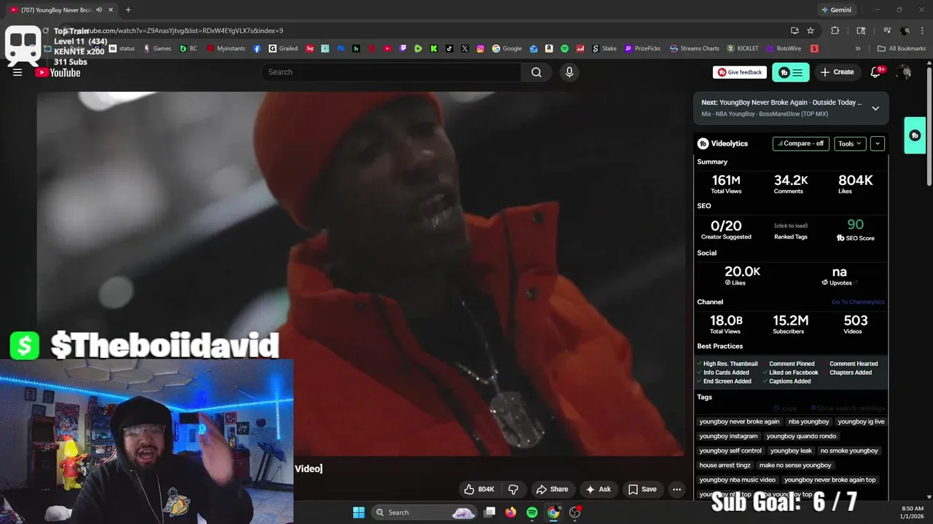The width and height of the screenshot is (933, 524).
Task: Select the 'house arrest tingz' tag
Action: (x=725, y=465)
